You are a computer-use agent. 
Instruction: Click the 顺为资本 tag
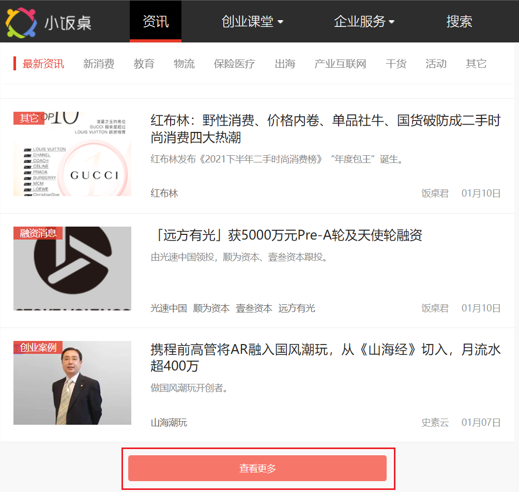coord(211,308)
